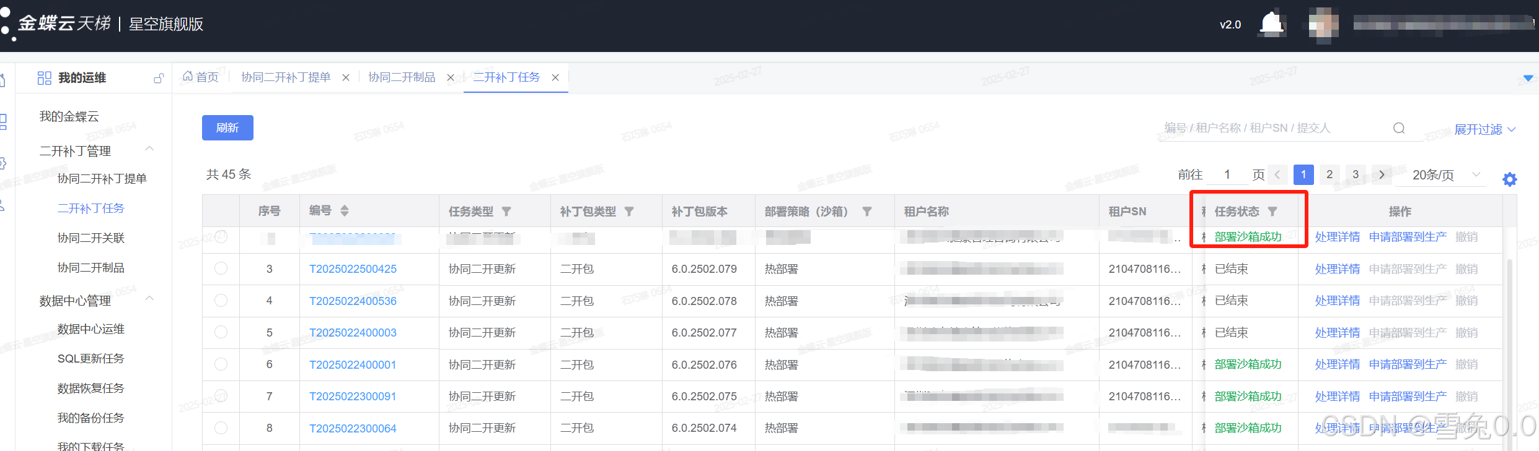
Task: Filter the 任务状态 column
Action: coord(1272,212)
